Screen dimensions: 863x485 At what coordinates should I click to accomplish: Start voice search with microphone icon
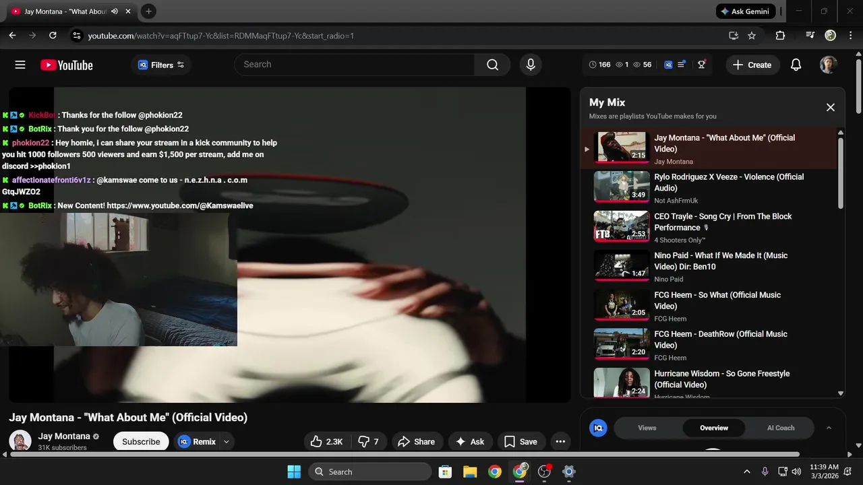point(531,65)
